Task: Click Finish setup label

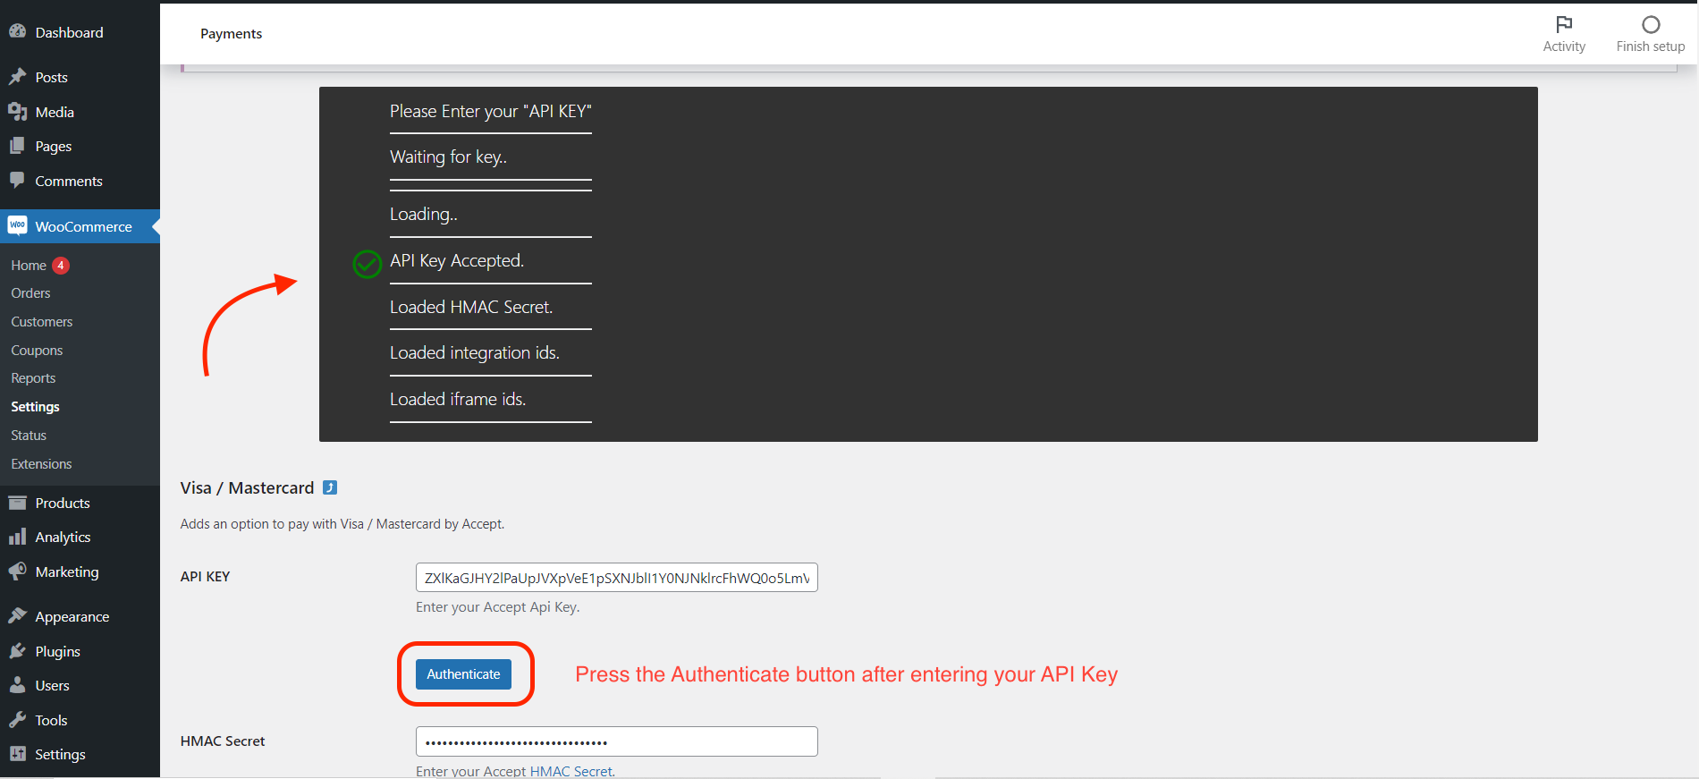Action: pos(1651,47)
